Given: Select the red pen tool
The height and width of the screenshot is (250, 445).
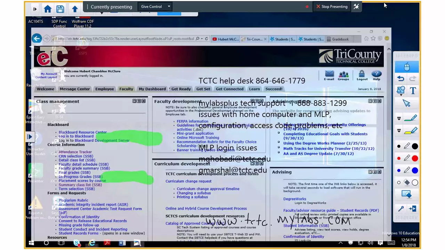Looking at the screenshot, I should coord(407,158).
